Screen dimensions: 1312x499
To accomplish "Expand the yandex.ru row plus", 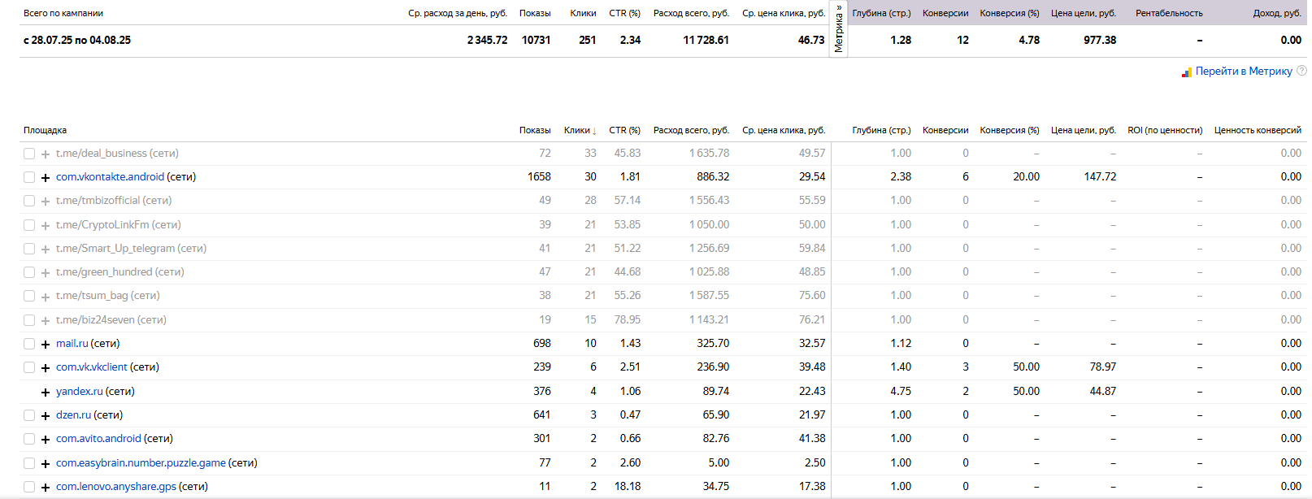I will pyautogui.click(x=46, y=392).
